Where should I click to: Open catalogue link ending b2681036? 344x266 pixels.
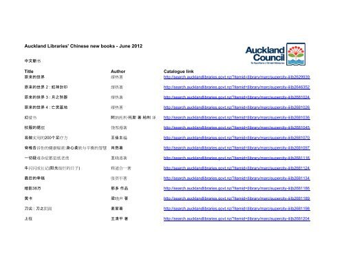pyautogui.click(x=237, y=117)
